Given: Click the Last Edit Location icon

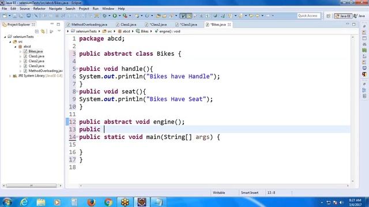Looking at the screenshot, I should (251, 16).
